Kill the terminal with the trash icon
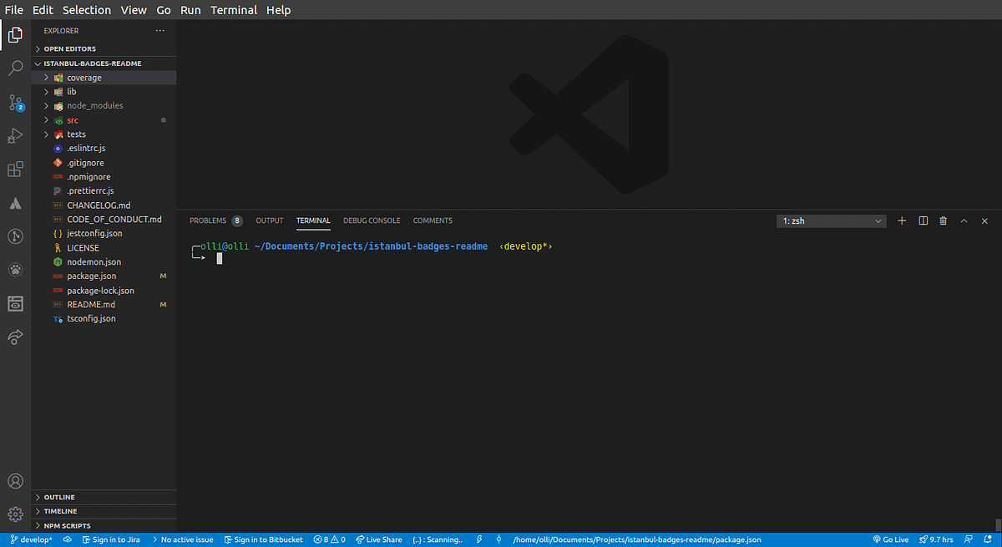Viewport: 1002px width, 547px height. point(943,220)
